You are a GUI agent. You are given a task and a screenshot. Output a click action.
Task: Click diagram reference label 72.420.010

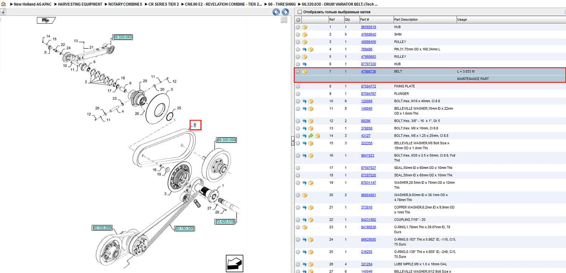(225, 222)
